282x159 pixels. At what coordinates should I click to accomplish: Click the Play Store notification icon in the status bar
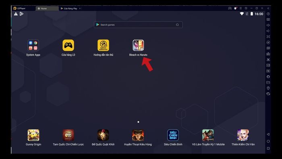click(x=21, y=14)
